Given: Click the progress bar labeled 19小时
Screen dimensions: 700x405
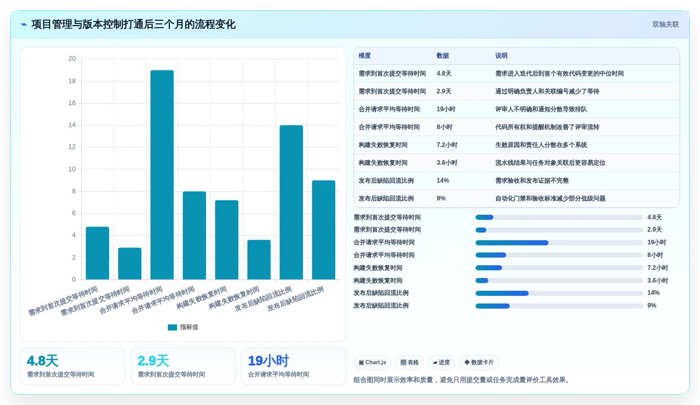Looking at the screenshot, I should click(559, 243).
